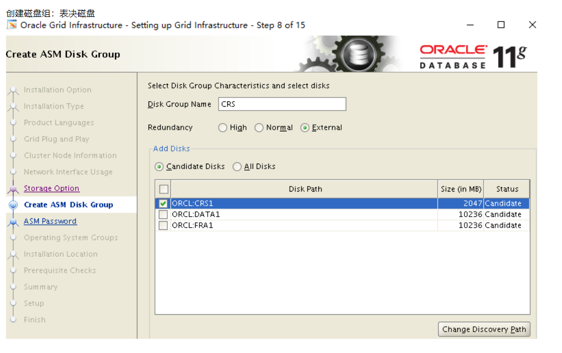Click the Operating System Groups step
Viewport: 562px width, 353px height.
[x=71, y=238]
